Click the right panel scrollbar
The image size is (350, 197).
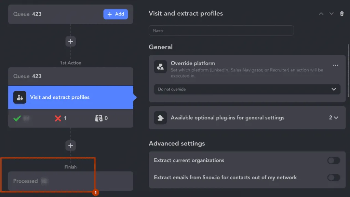(x=348, y=71)
